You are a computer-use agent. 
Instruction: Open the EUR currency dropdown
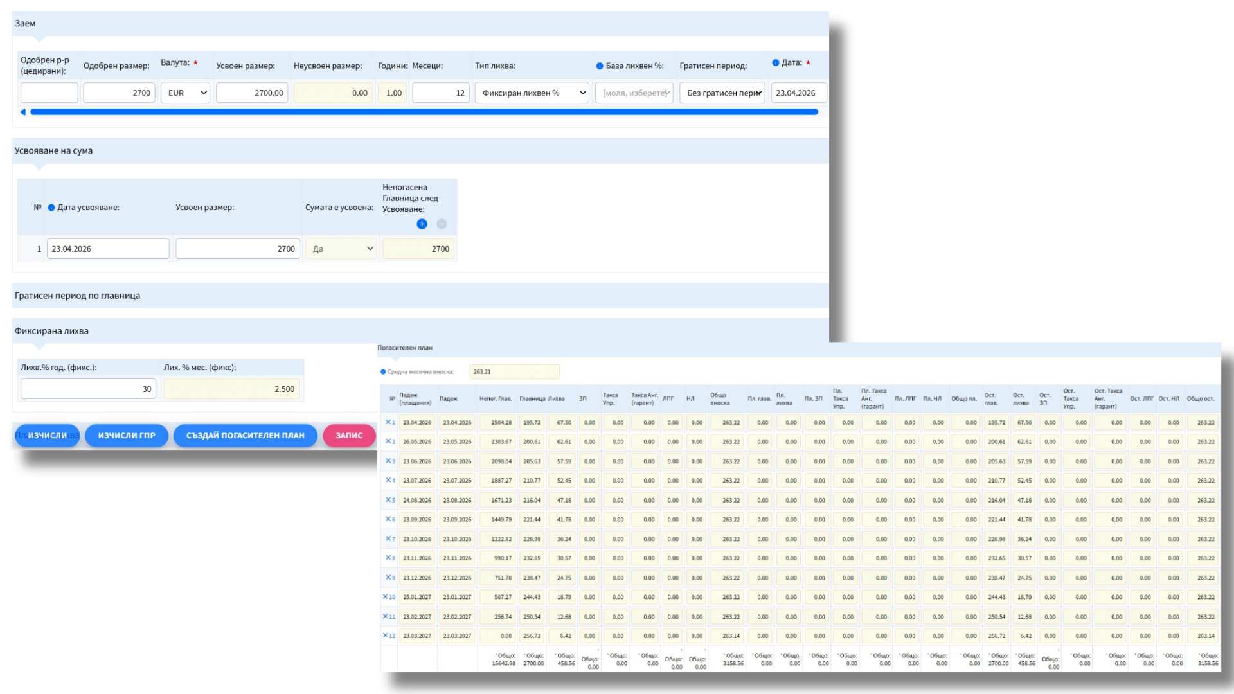pyautogui.click(x=185, y=93)
